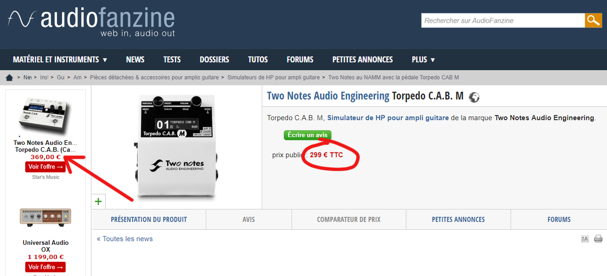Click the main Torpedo C.A.B. M product image

pyautogui.click(x=176, y=147)
